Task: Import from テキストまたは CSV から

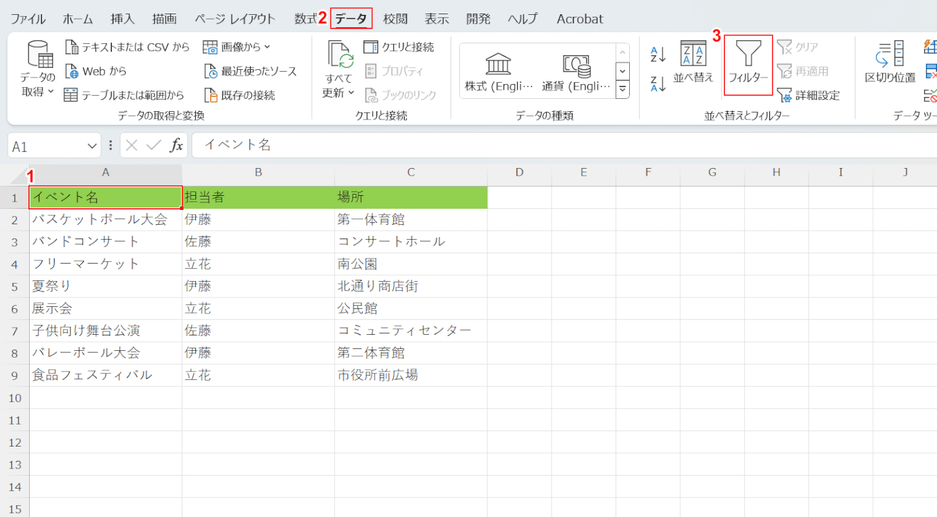Action: (x=127, y=47)
